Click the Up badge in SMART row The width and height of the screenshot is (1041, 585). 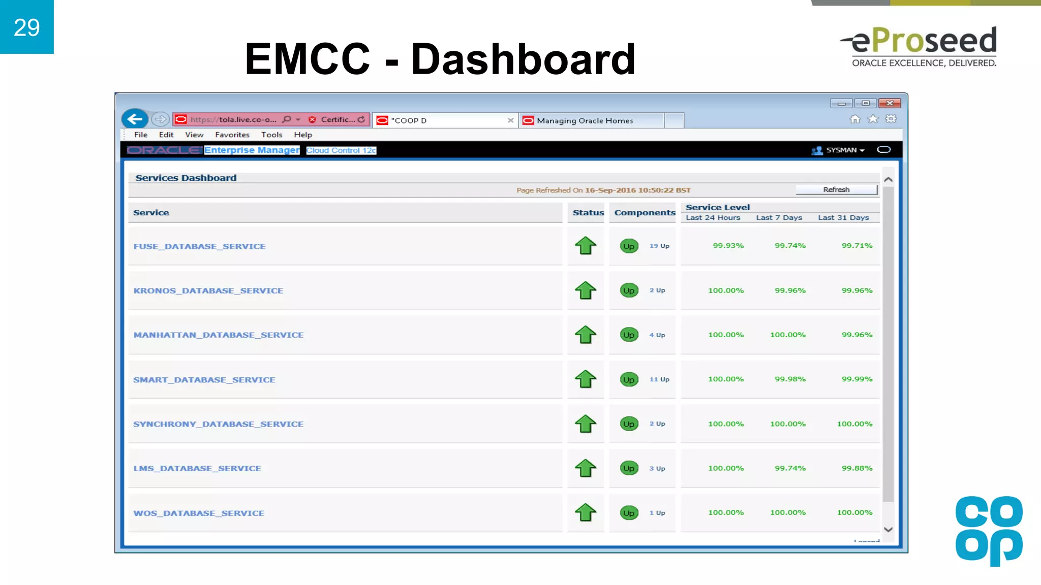pyautogui.click(x=629, y=379)
